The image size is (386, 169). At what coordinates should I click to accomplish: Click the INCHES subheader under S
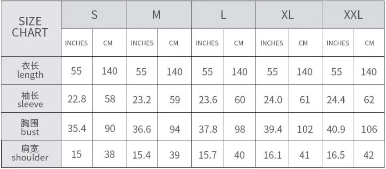(77, 43)
